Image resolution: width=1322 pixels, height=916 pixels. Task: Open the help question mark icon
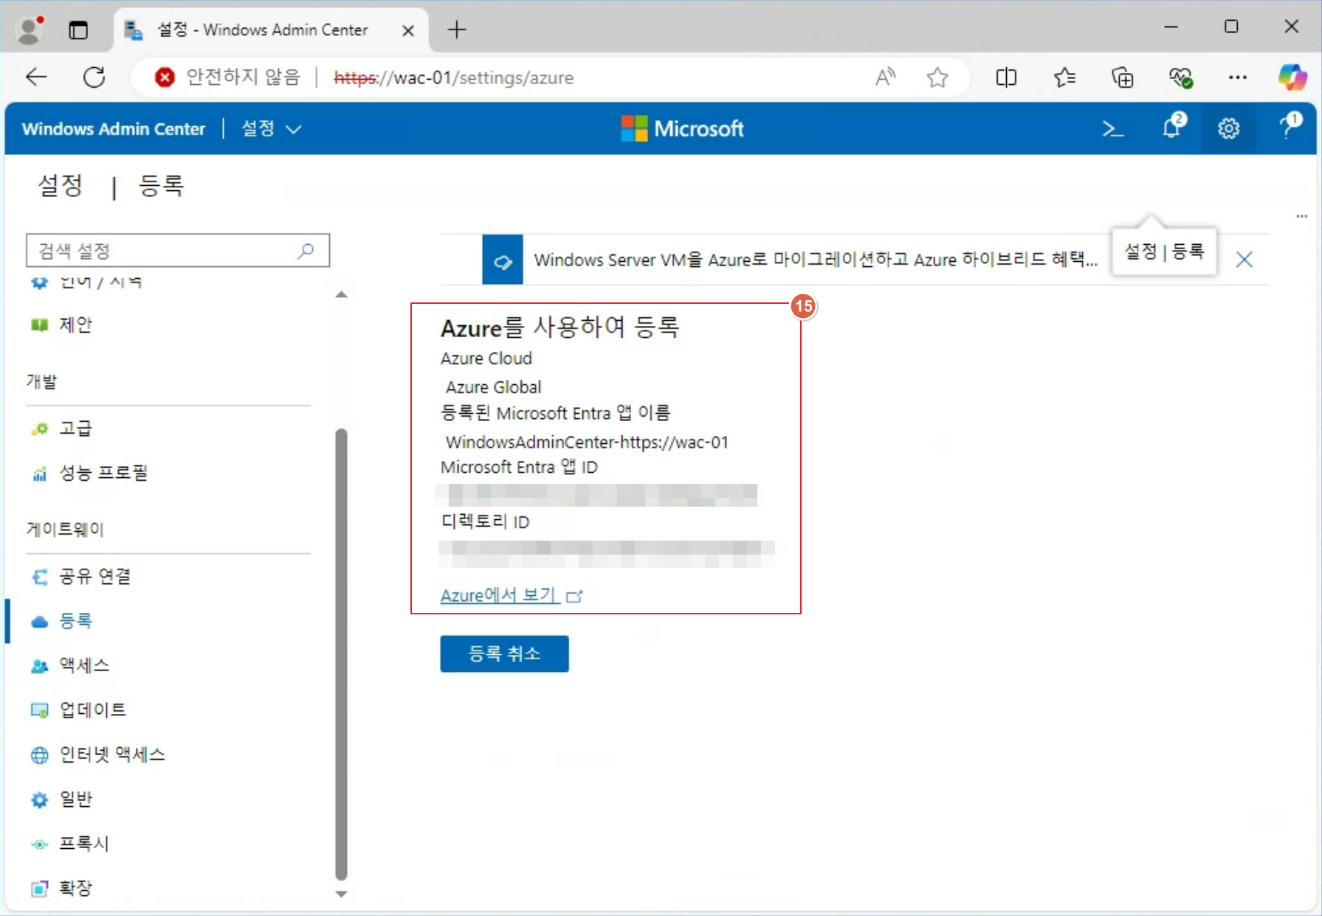coord(1290,125)
